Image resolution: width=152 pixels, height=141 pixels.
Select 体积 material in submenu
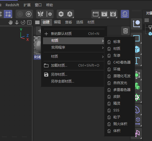tap(120, 131)
